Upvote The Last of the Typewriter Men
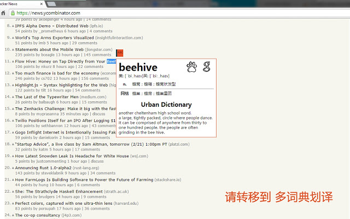The height and width of the screenshot is (219, 350). [x=13, y=97]
